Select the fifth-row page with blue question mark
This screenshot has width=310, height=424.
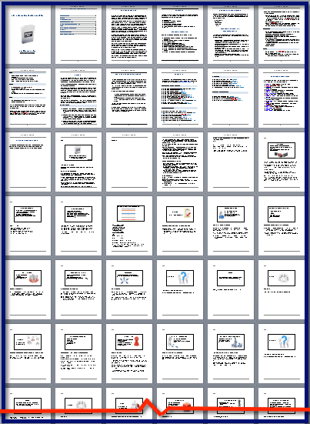click(x=180, y=289)
